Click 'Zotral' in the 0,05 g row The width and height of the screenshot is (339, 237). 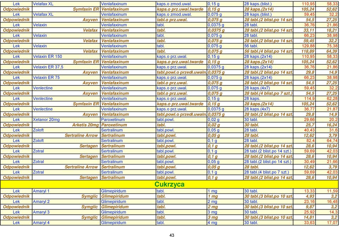(x=38, y=162)
